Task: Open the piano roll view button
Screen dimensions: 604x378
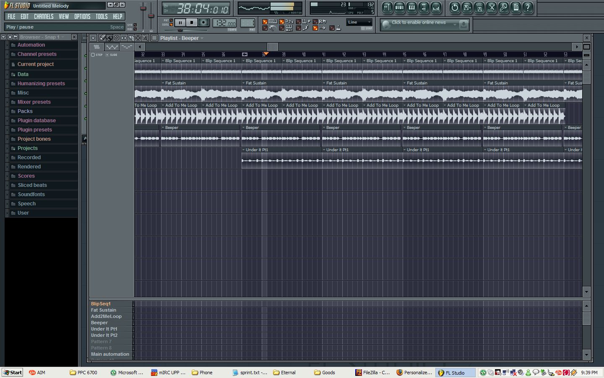Action: click(x=411, y=8)
